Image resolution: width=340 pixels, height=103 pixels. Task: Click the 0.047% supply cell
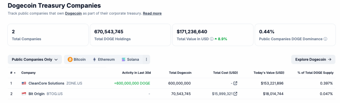(x=326, y=94)
